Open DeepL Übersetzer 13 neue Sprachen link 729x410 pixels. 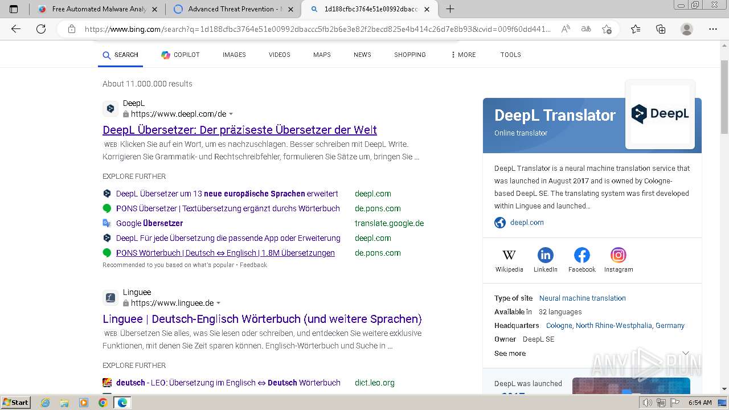(227, 194)
